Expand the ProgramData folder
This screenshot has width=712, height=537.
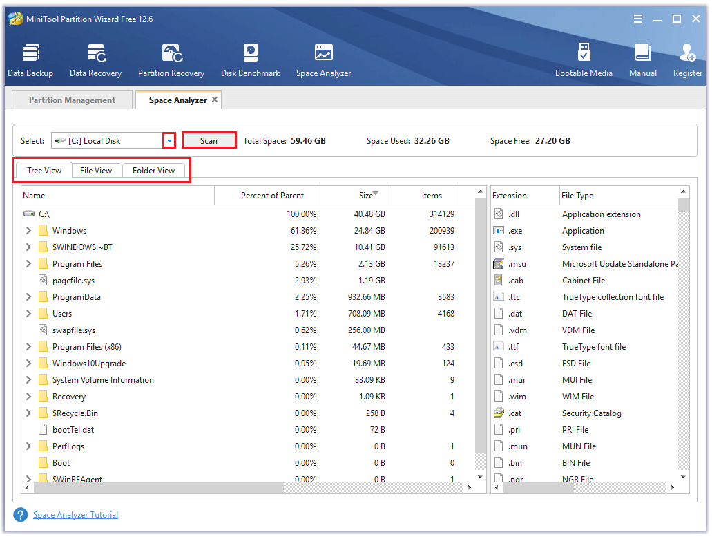click(28, 297)
